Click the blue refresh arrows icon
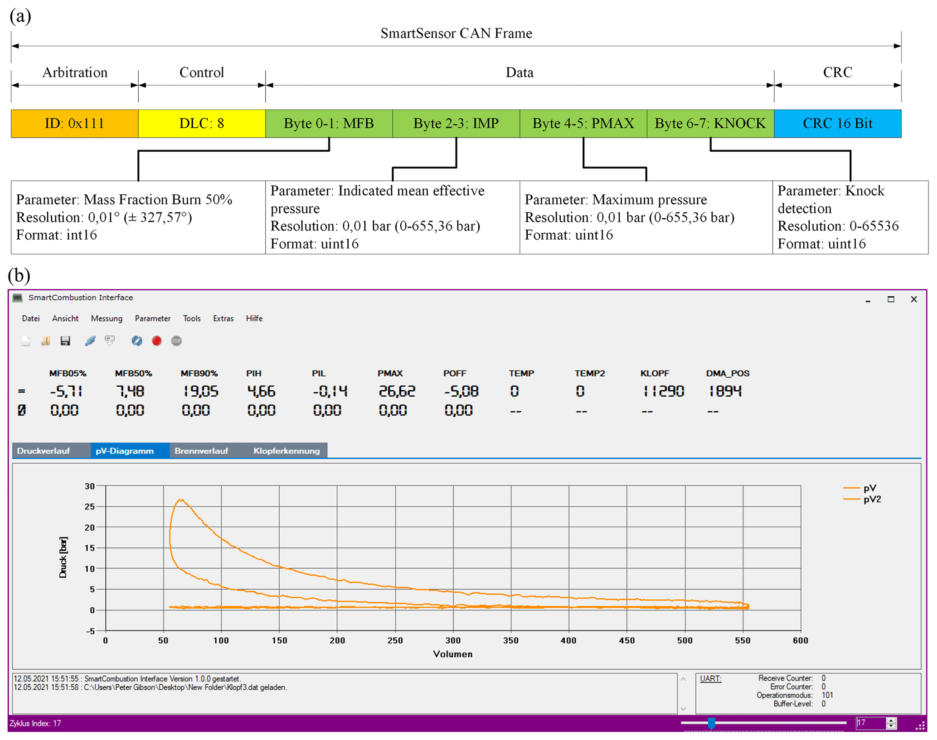Viewport: 937px width, 740px height. pos(136,341)
